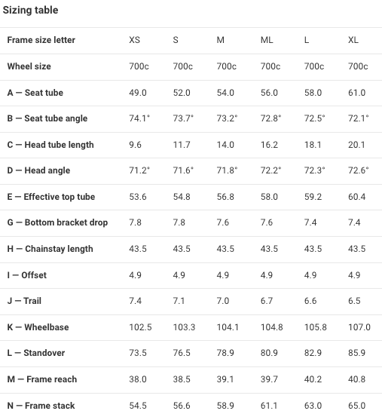Select the XS frame size column header
The image size is (382, 417).
point(134,40)
